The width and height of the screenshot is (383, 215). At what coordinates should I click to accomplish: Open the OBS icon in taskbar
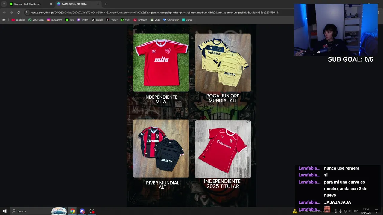(x=92, y=211)
